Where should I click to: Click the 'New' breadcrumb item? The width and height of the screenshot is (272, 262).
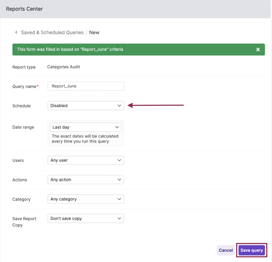coord(94,32)
